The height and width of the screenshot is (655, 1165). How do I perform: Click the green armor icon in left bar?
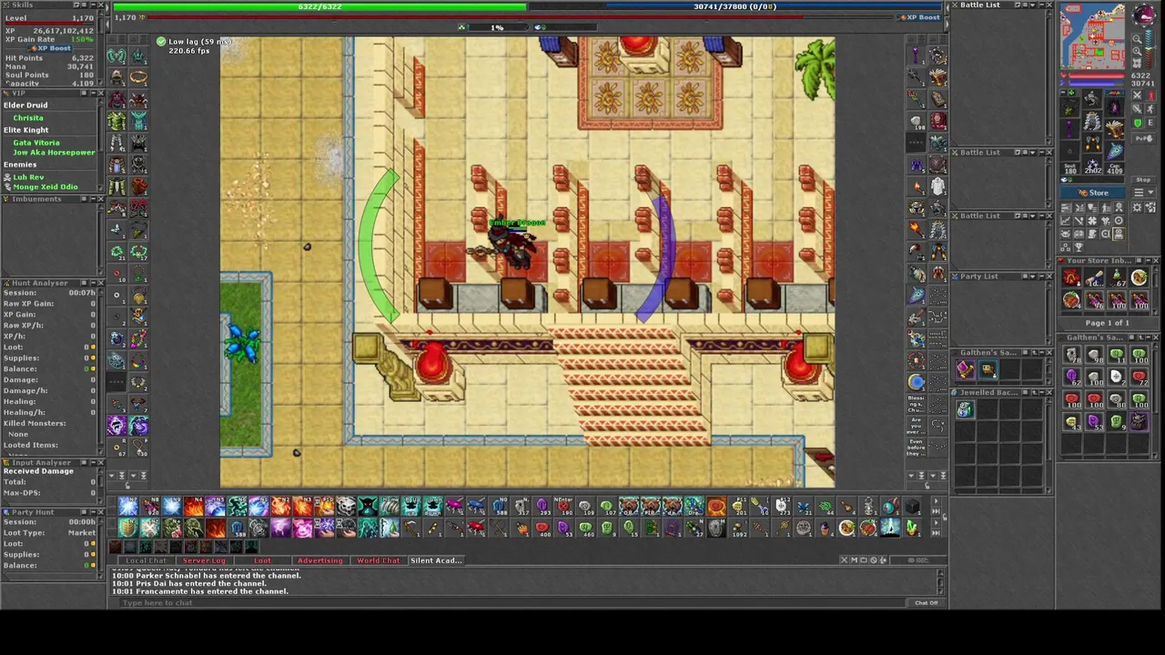(116, 121)
